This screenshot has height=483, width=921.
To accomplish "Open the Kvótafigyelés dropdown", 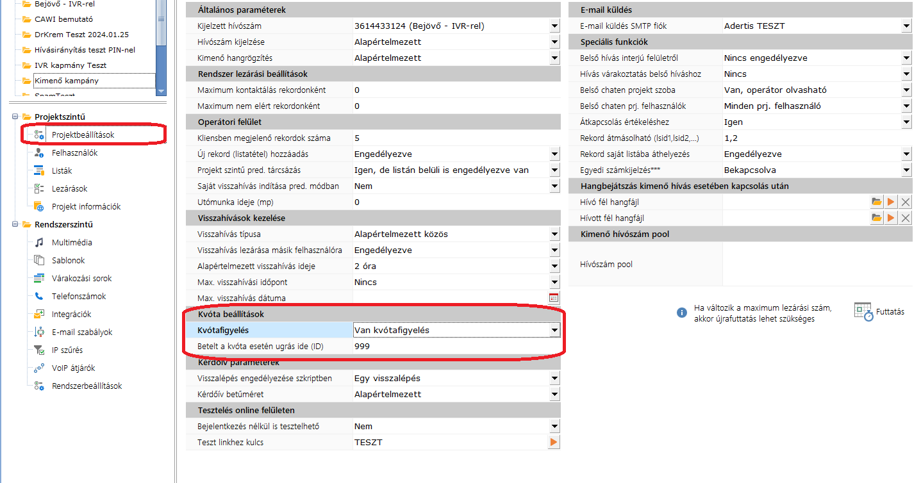I will (x=554, y=331).
